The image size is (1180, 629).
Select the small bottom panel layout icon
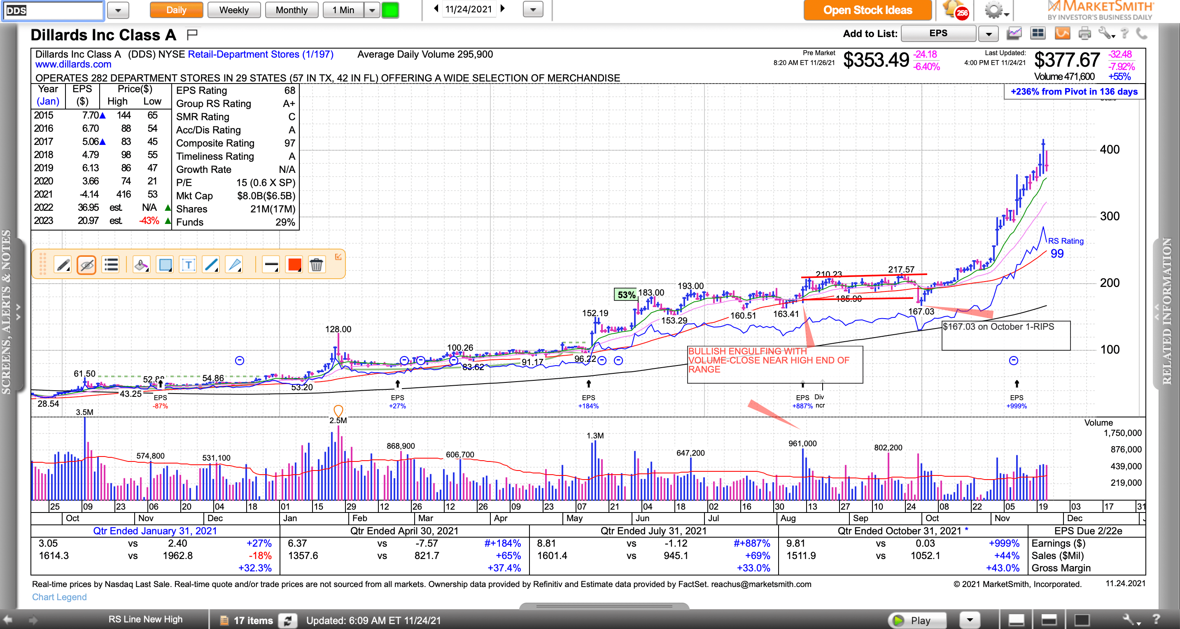[x=1016, y=620]
